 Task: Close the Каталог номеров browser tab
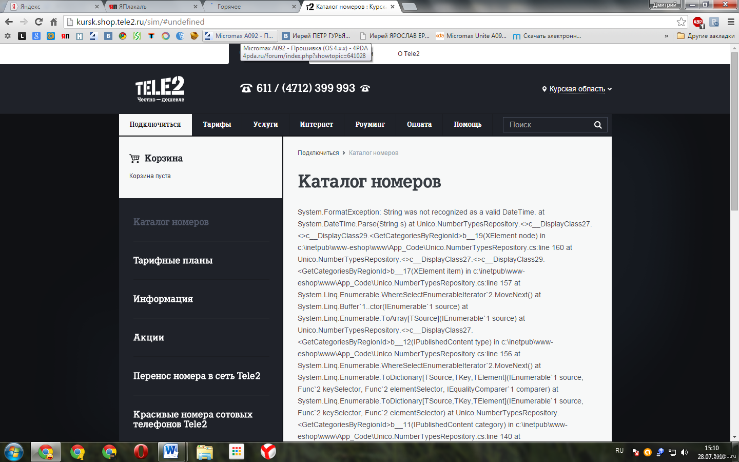pyautogui.click(x=393, y=7)
